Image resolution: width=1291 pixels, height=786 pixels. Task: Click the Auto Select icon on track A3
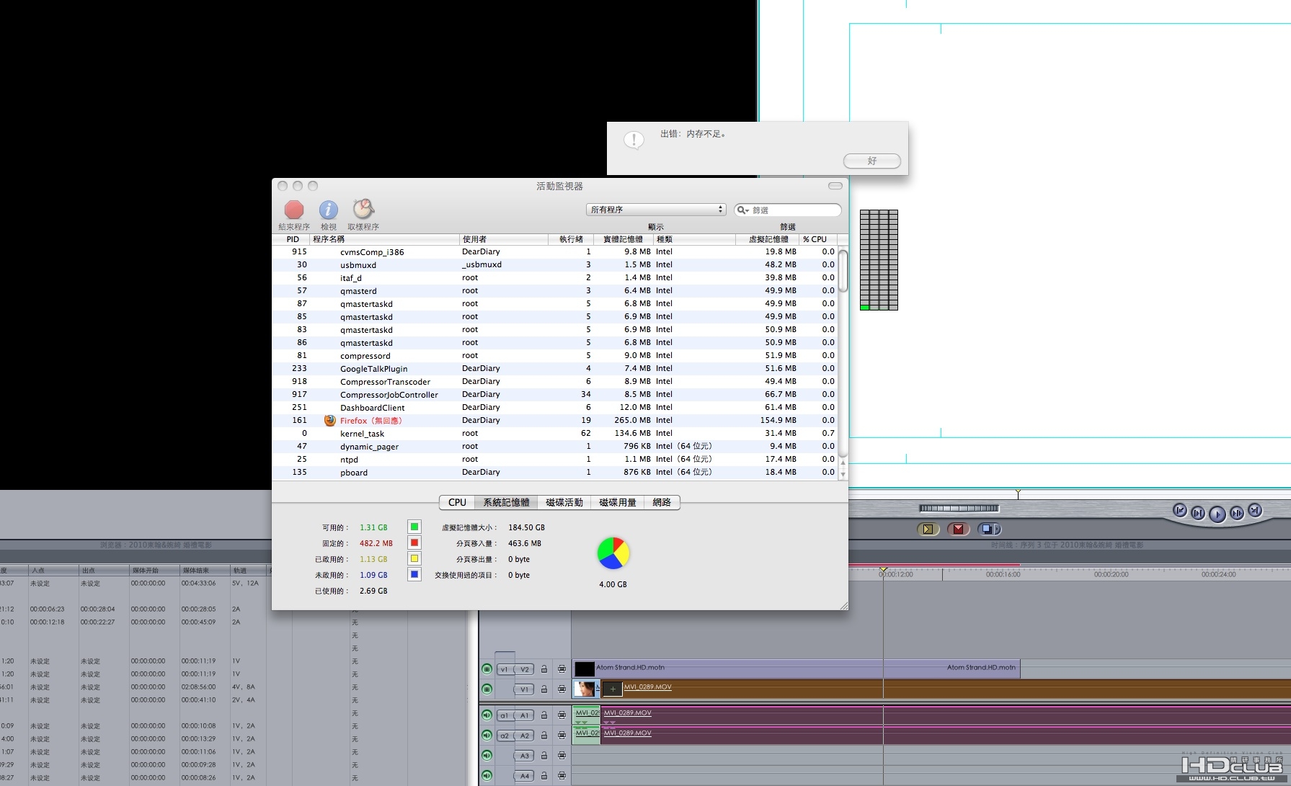[562, 756]
